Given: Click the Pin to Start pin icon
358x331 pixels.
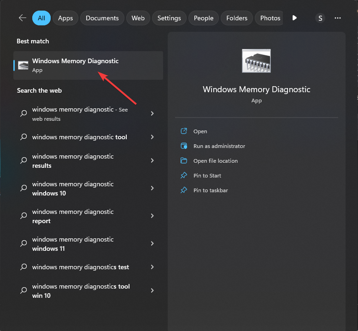Looking at the screenshot, I should (184, 176).
